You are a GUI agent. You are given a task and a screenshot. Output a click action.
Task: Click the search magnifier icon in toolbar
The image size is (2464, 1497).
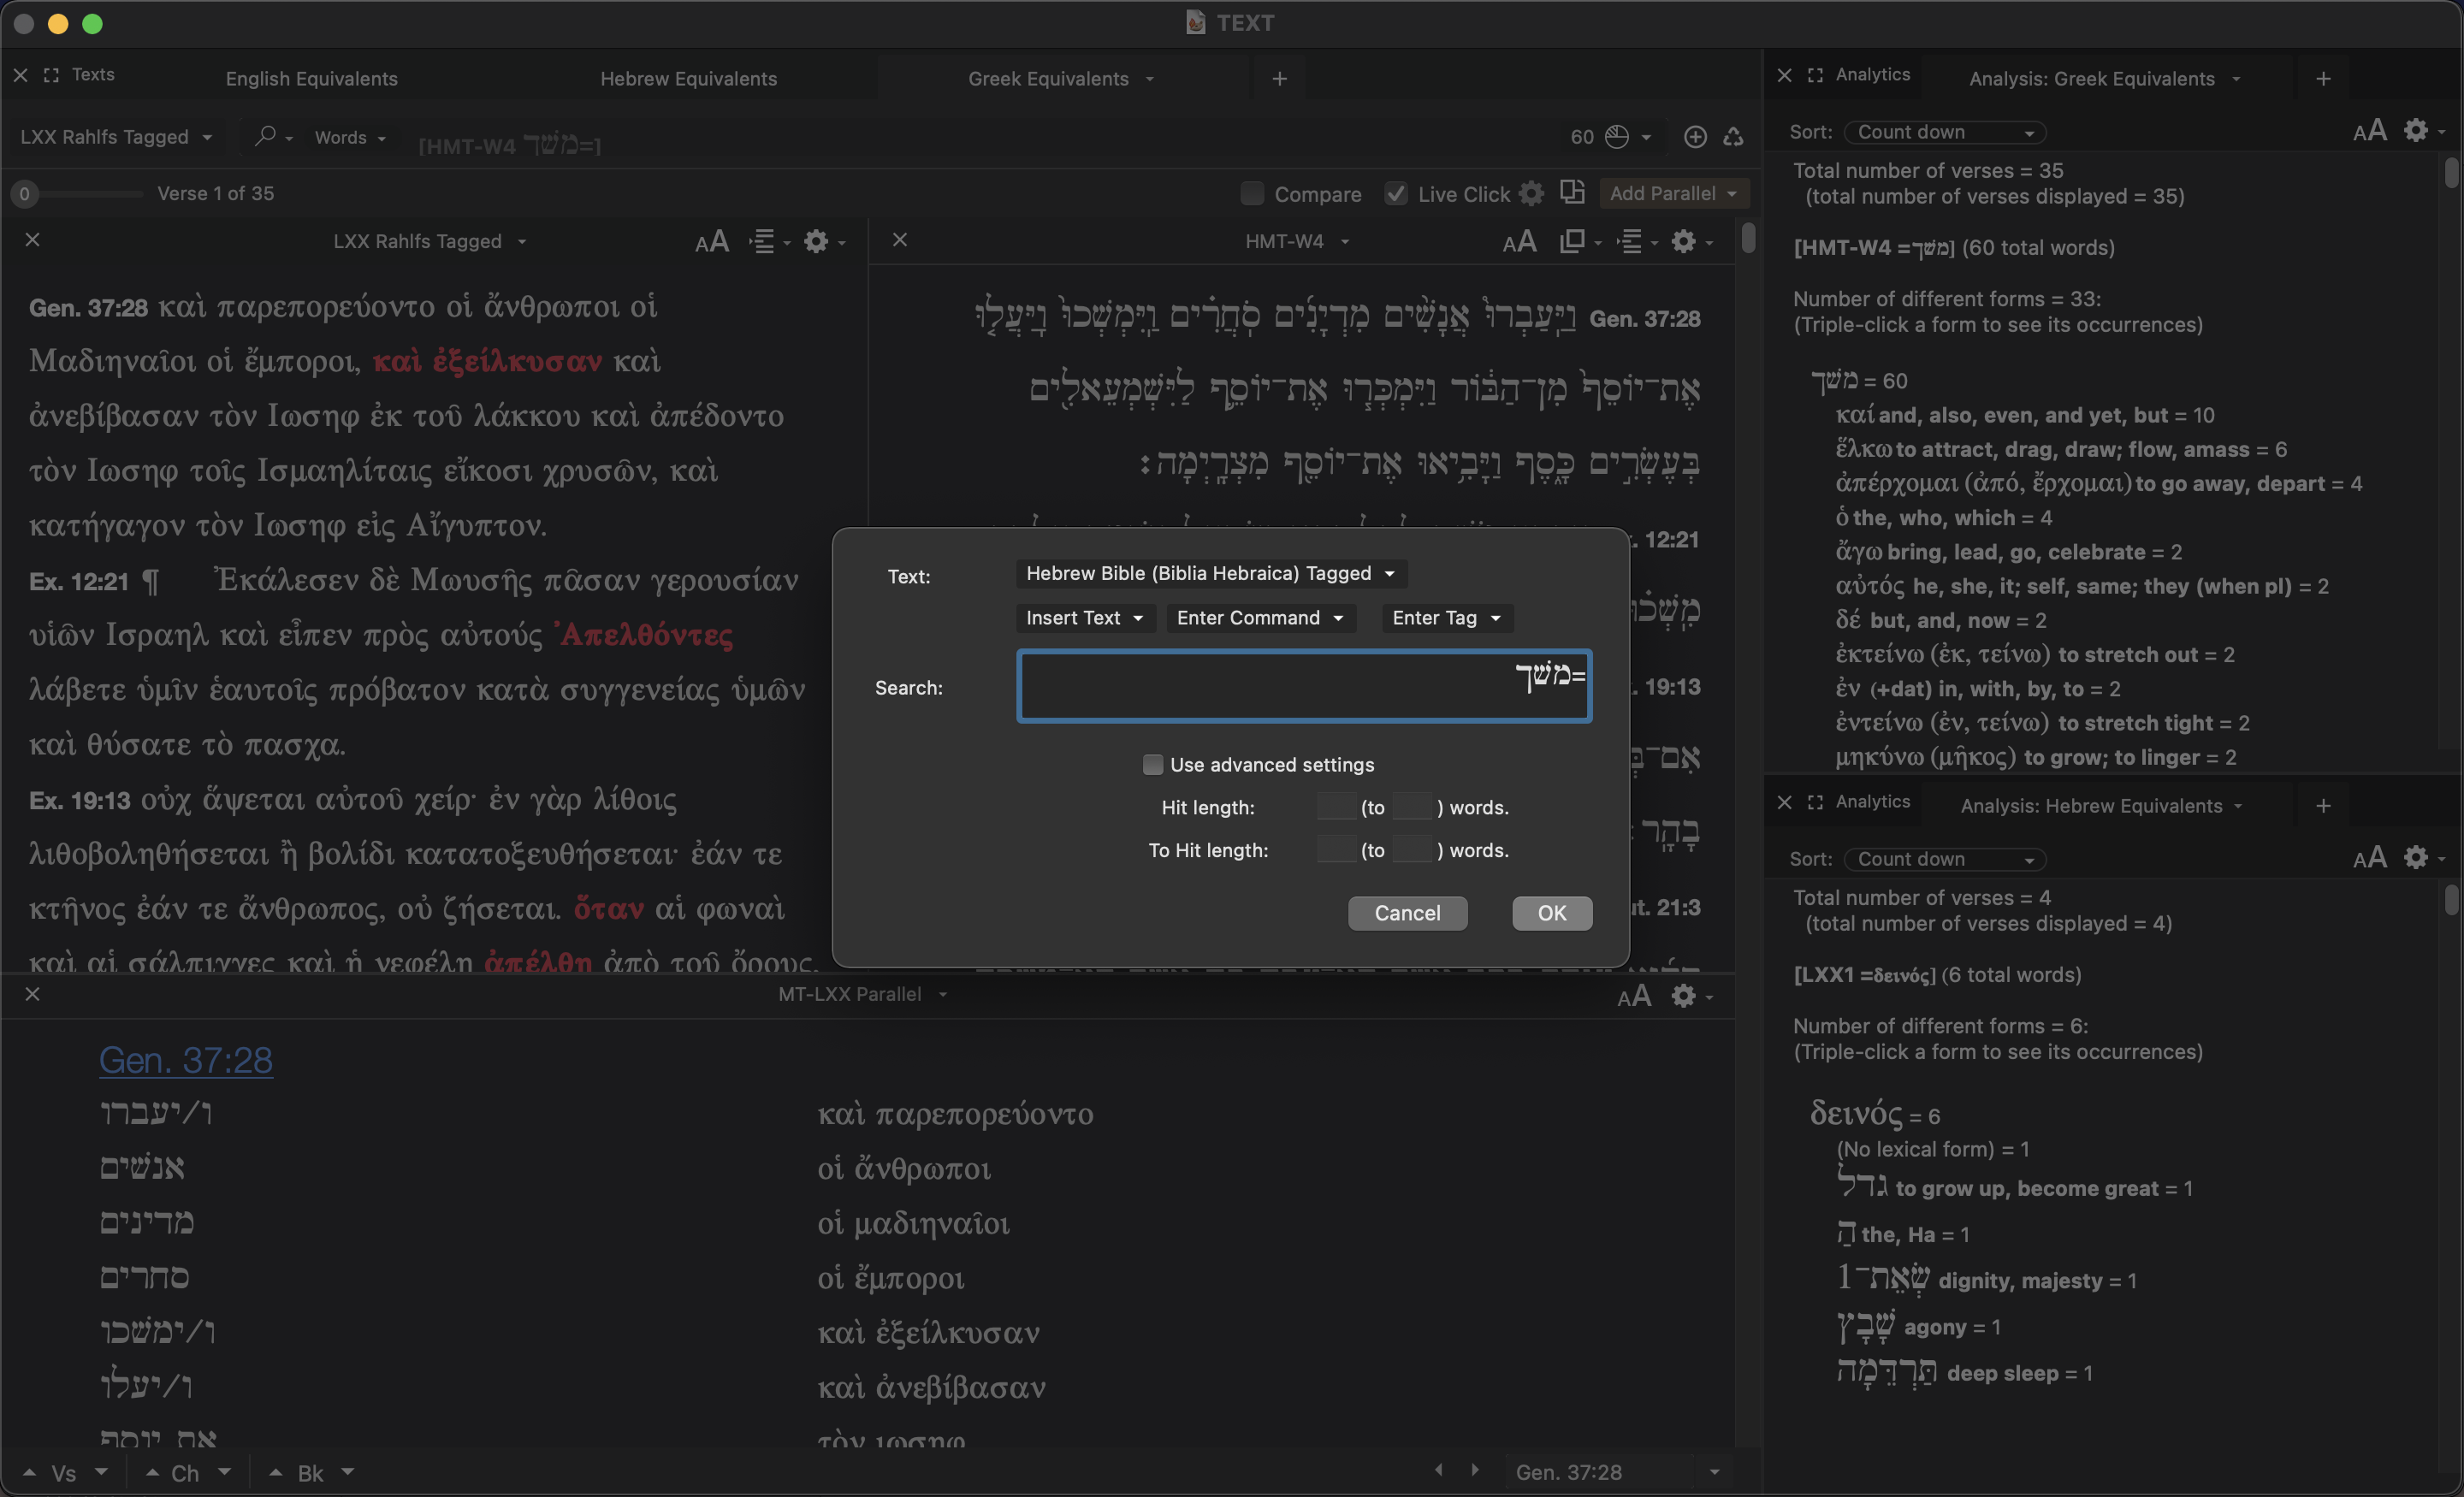click(265, 136)
